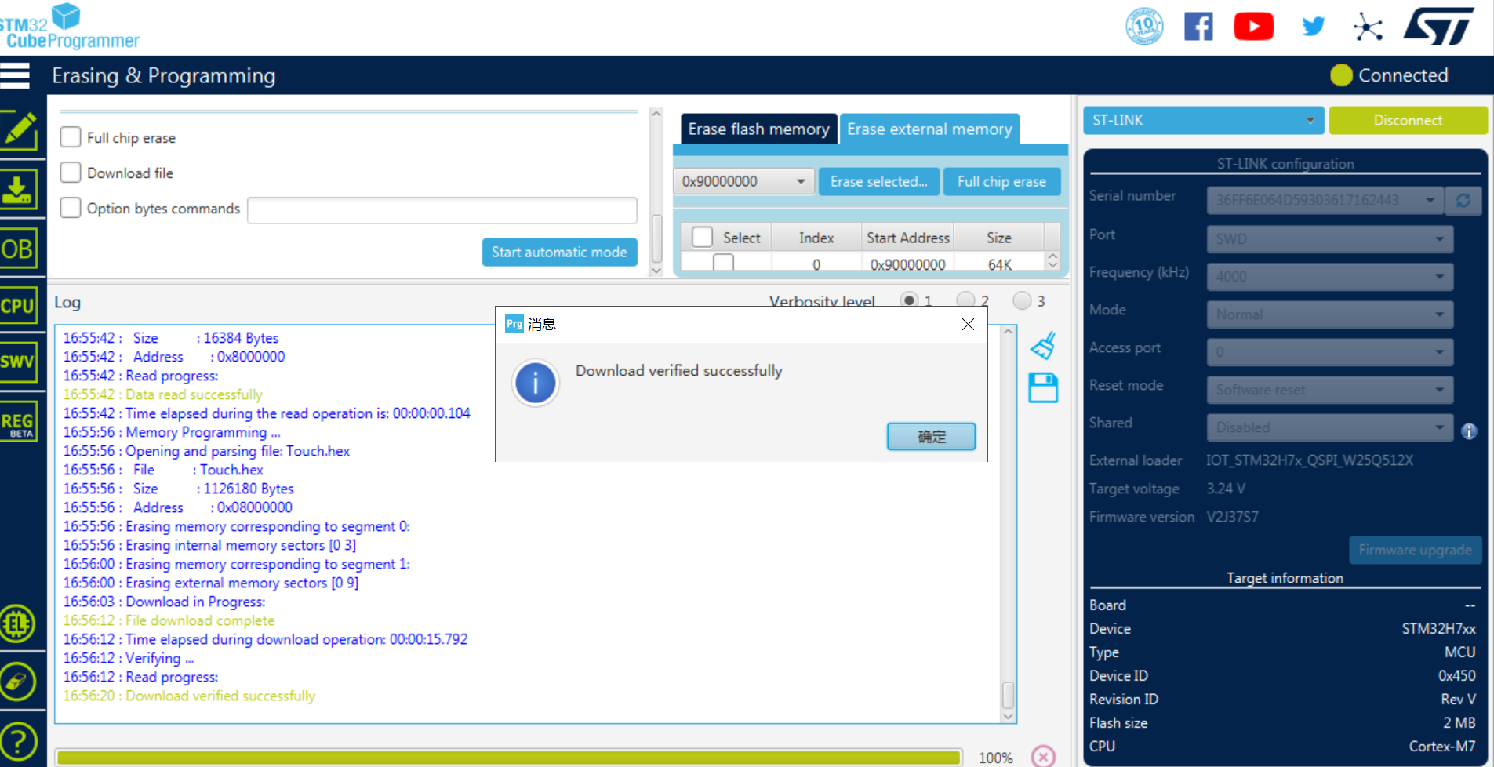Open the Frequency 4000 dropdown
This screenshot has height=767, width=1494.
tap(1329, 276)
